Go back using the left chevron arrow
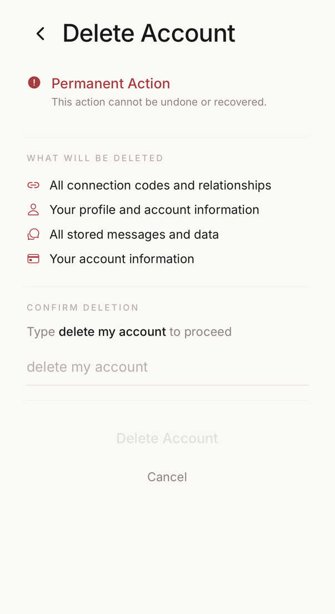The width and height of the screenshot is (335, 614). [41, 34]
